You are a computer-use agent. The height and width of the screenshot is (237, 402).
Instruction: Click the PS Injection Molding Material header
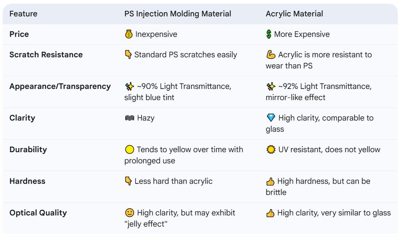pyautogui.click(x=178, y=14)
